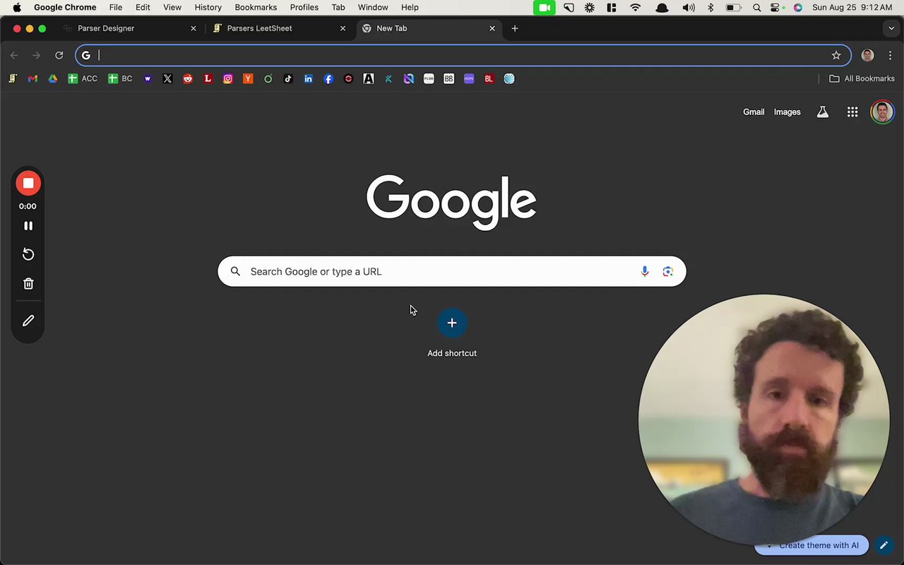This screenshot has height=565, width=904.
Task: Open the BB bookmark icon
Action: point(448,79)
